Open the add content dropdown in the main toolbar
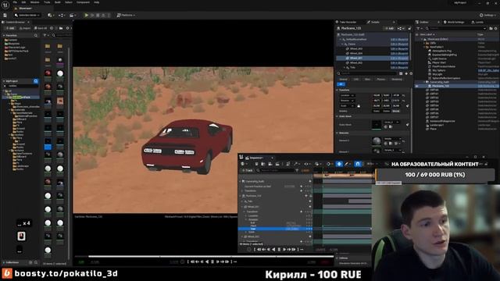500x281 pixels. coord(50,15)
